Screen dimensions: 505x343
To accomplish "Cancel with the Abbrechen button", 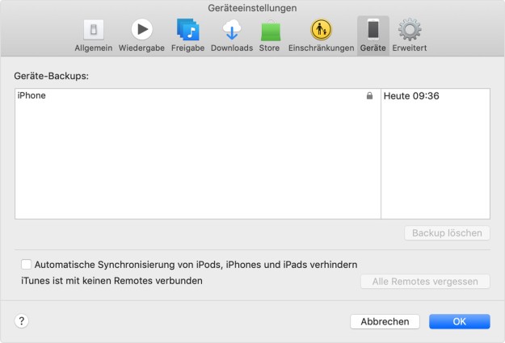I will [385, 321].
